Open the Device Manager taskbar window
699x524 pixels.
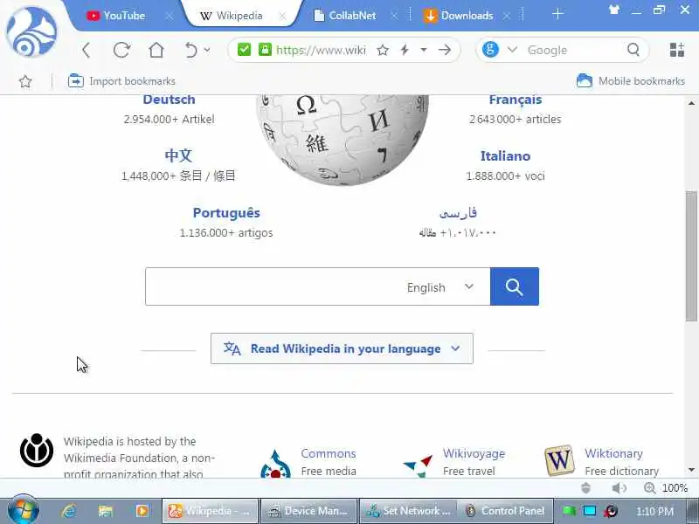click(308, 511)
